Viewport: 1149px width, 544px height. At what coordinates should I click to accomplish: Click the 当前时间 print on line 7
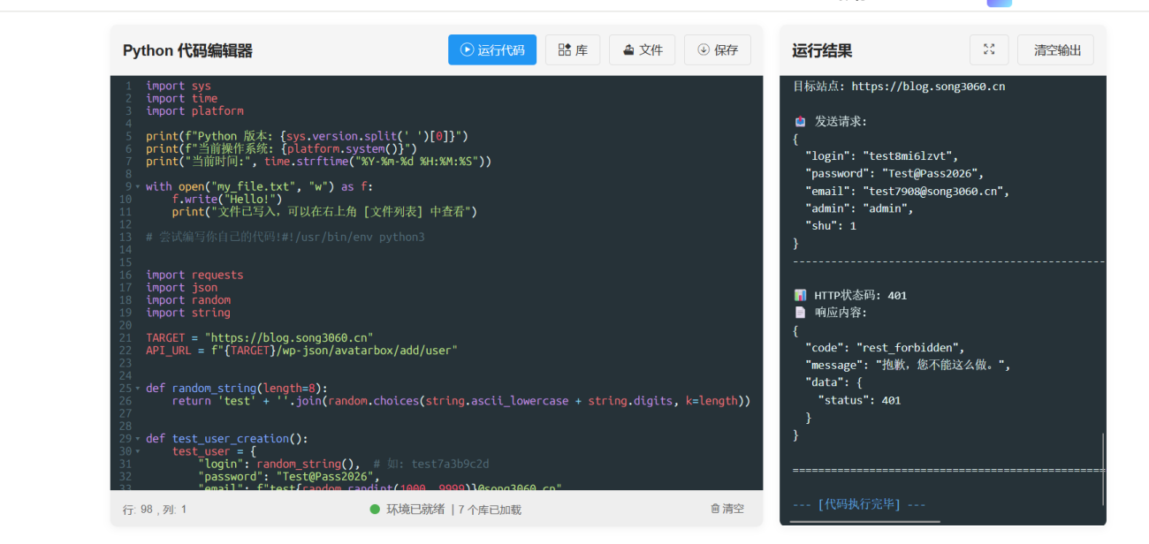click(x=318, y=162)
